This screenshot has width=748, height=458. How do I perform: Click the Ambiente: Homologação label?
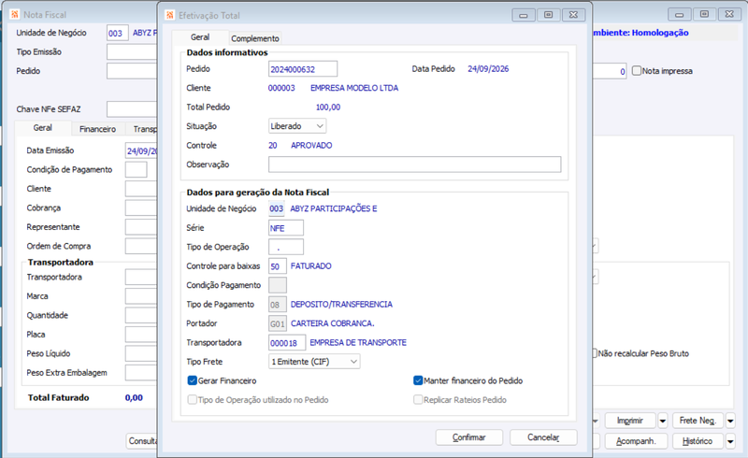tap(640, 33)
